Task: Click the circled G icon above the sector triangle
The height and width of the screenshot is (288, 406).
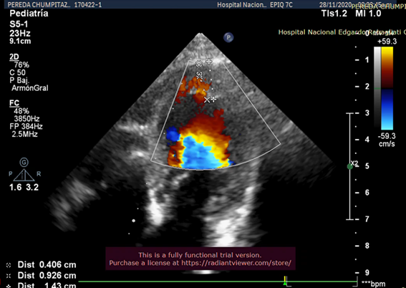Action: pos(24,163)
